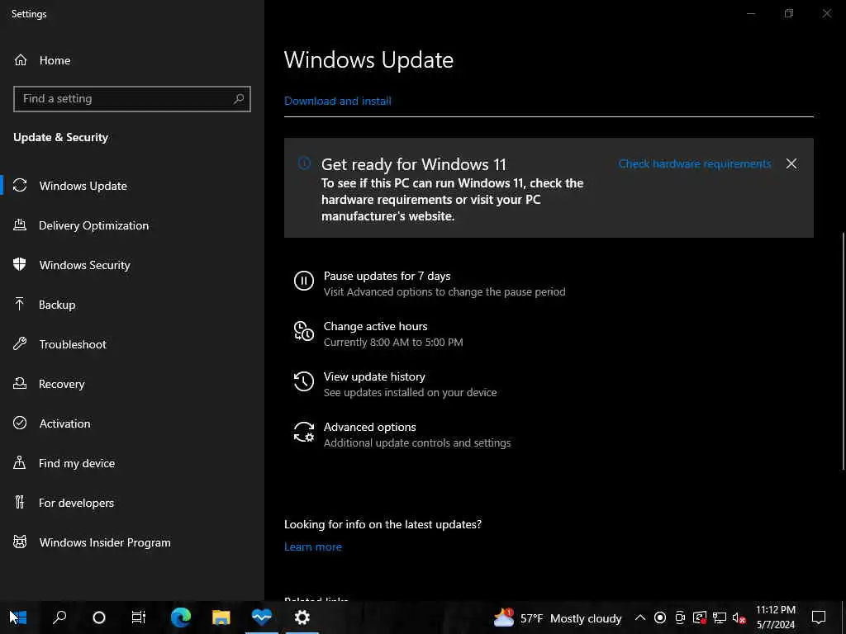Viewport: 846px width, 634px height.
Task: Open taskbar Search magnifier
Action: point(59,617)
